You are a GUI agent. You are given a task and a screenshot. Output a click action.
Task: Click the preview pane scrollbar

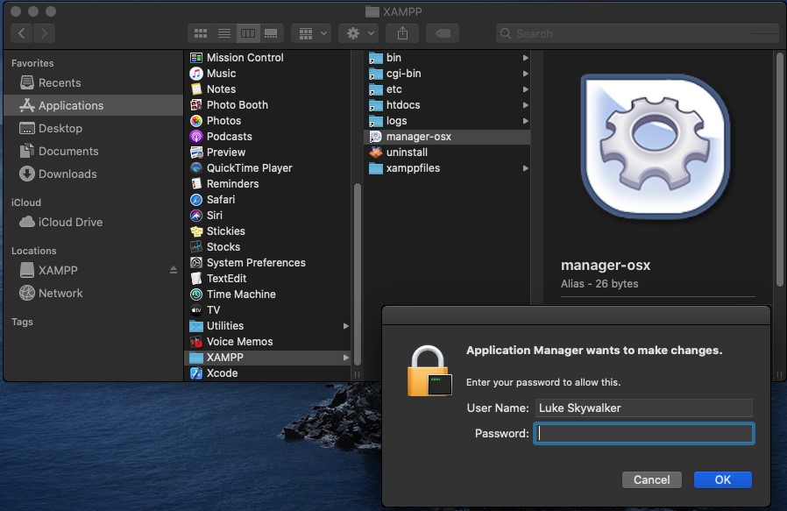[780, 170]
